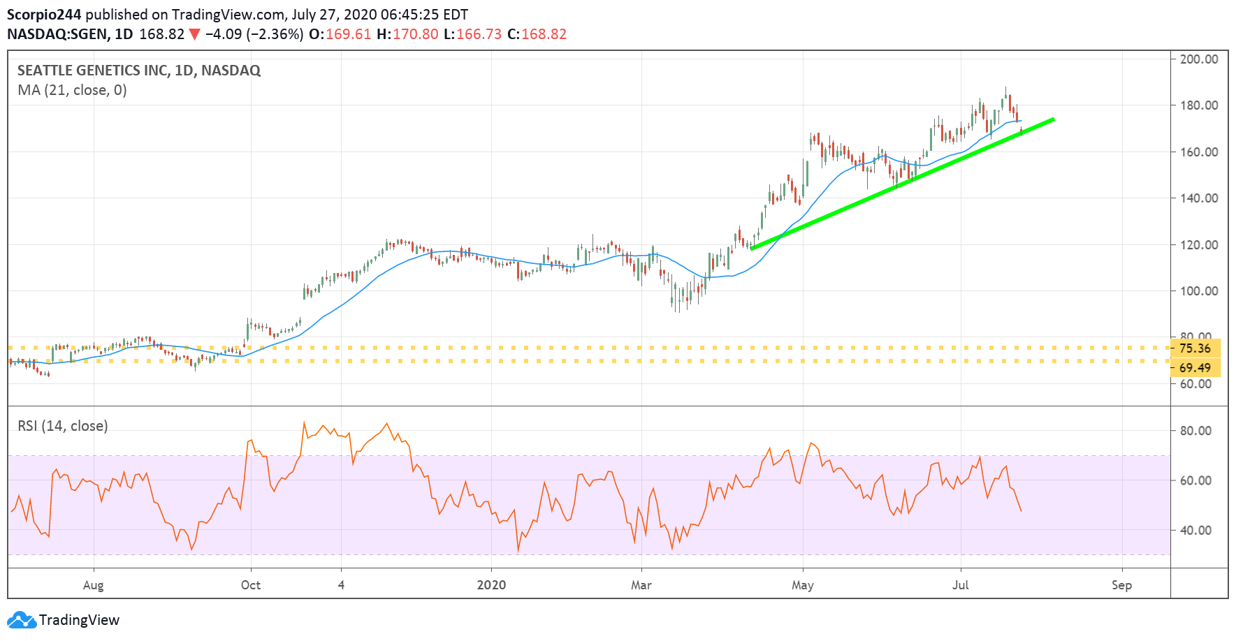Click the 69.49 price level label
The width and height of the screenshot is (1236, 641).
tap(1195, 367)
